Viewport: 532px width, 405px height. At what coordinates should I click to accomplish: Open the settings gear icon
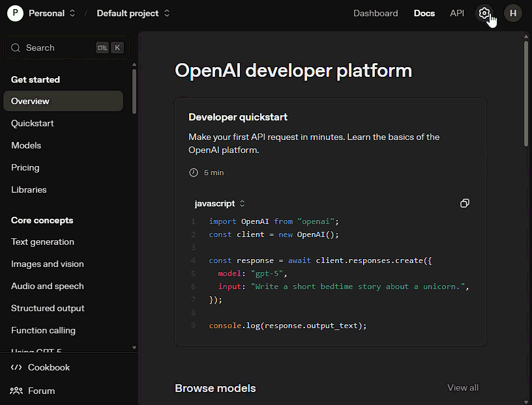(x=484, y=13)
